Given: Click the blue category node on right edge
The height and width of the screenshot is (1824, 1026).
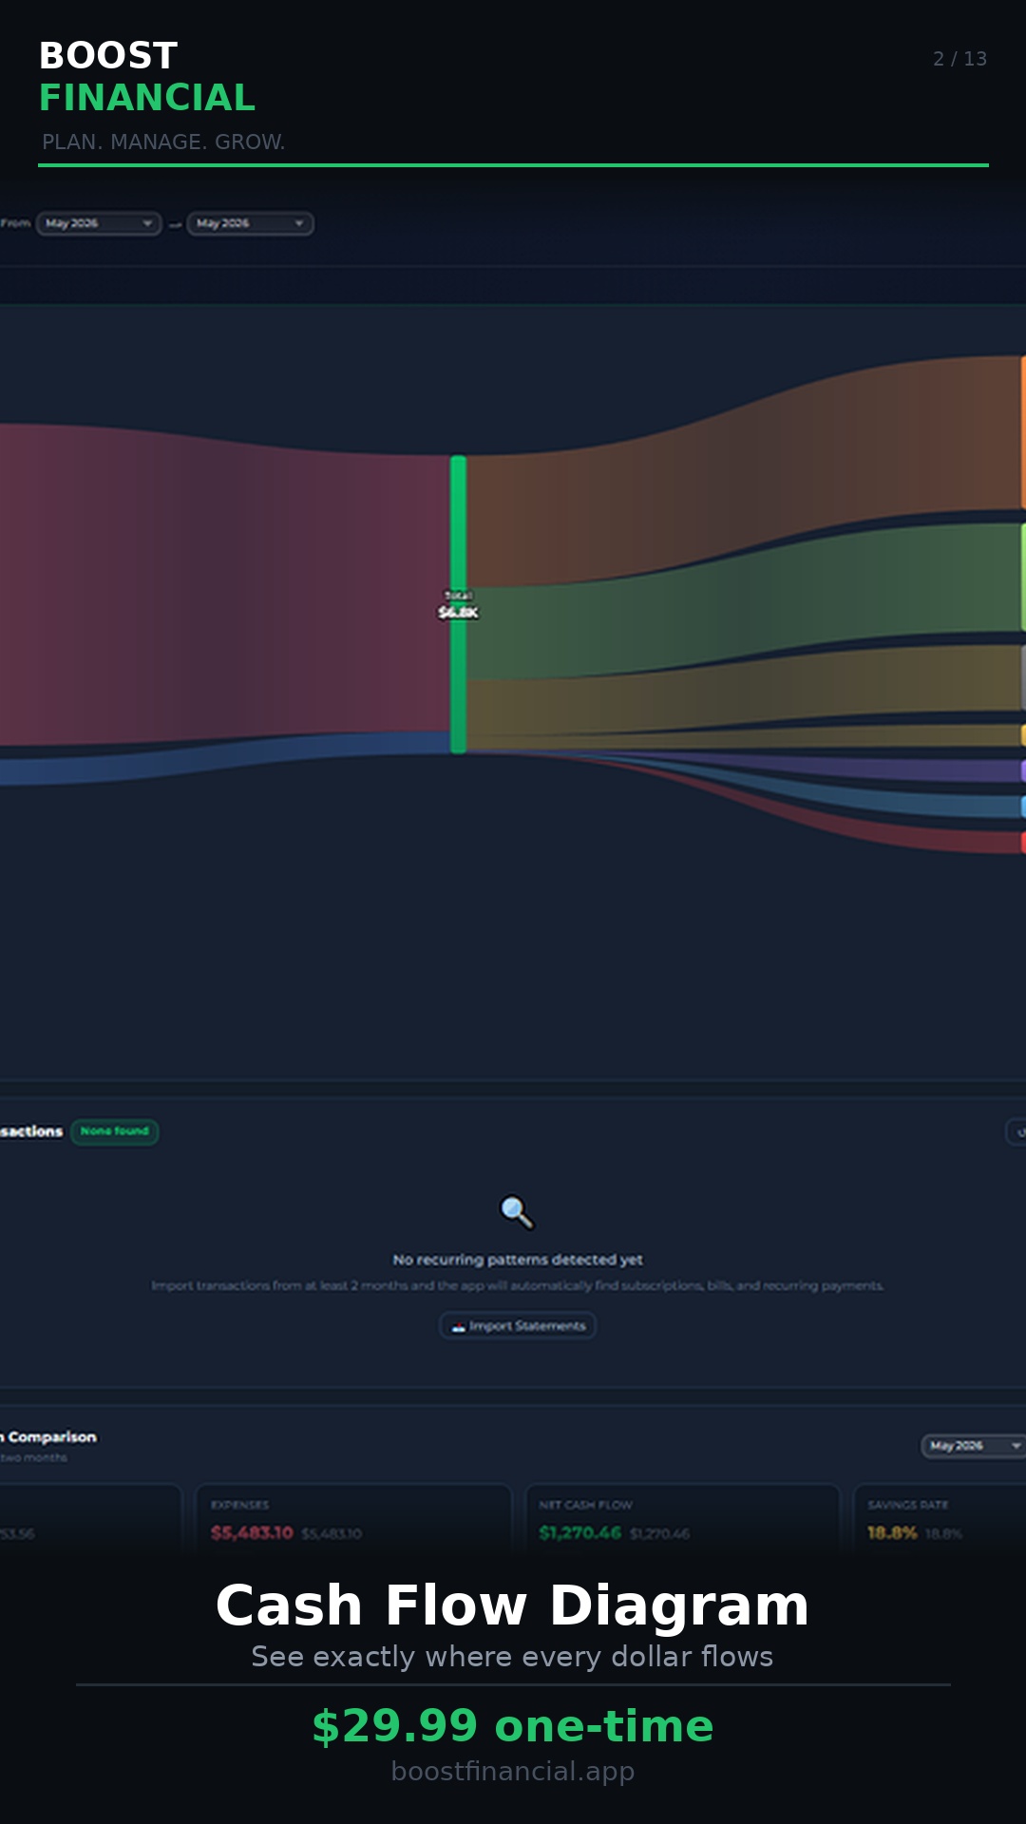Looking at the screenshot, I should 1022,807.
